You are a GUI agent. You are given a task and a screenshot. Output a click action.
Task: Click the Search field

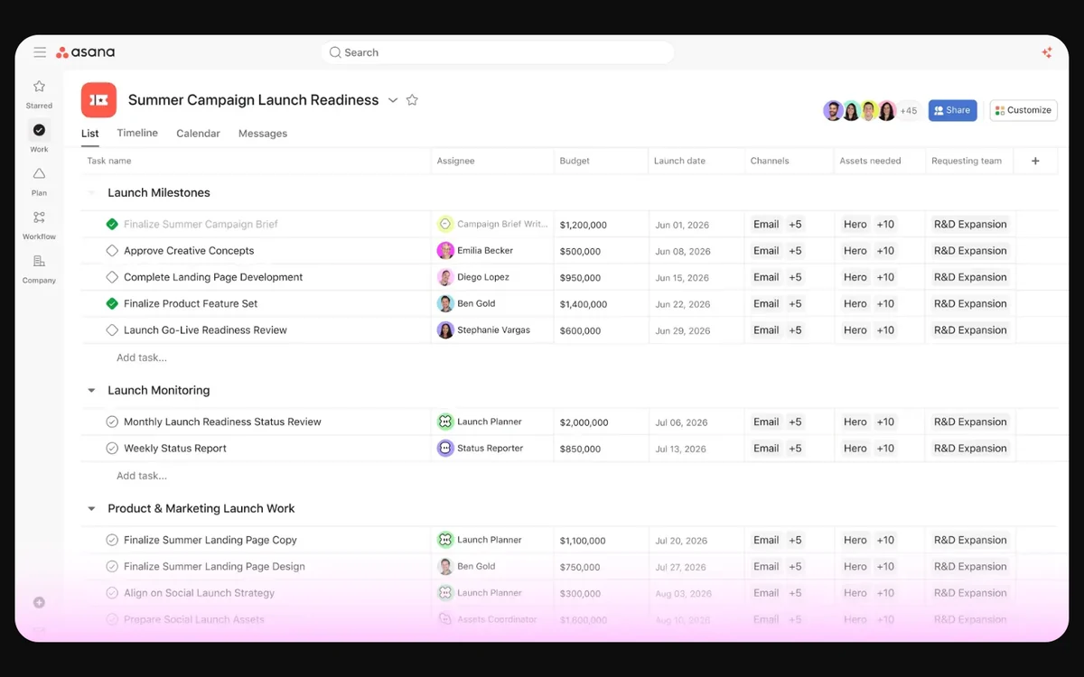pos(497,52)
